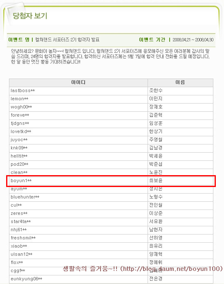Image resolution: width=224 pixels, height=284 pixels.
Task: Select the ID cell helltit**
Action: point(78,156)
